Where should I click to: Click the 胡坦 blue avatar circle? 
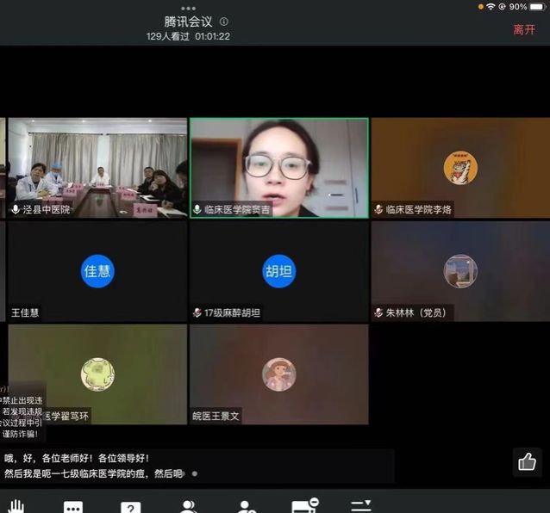(x=278, y=271)
